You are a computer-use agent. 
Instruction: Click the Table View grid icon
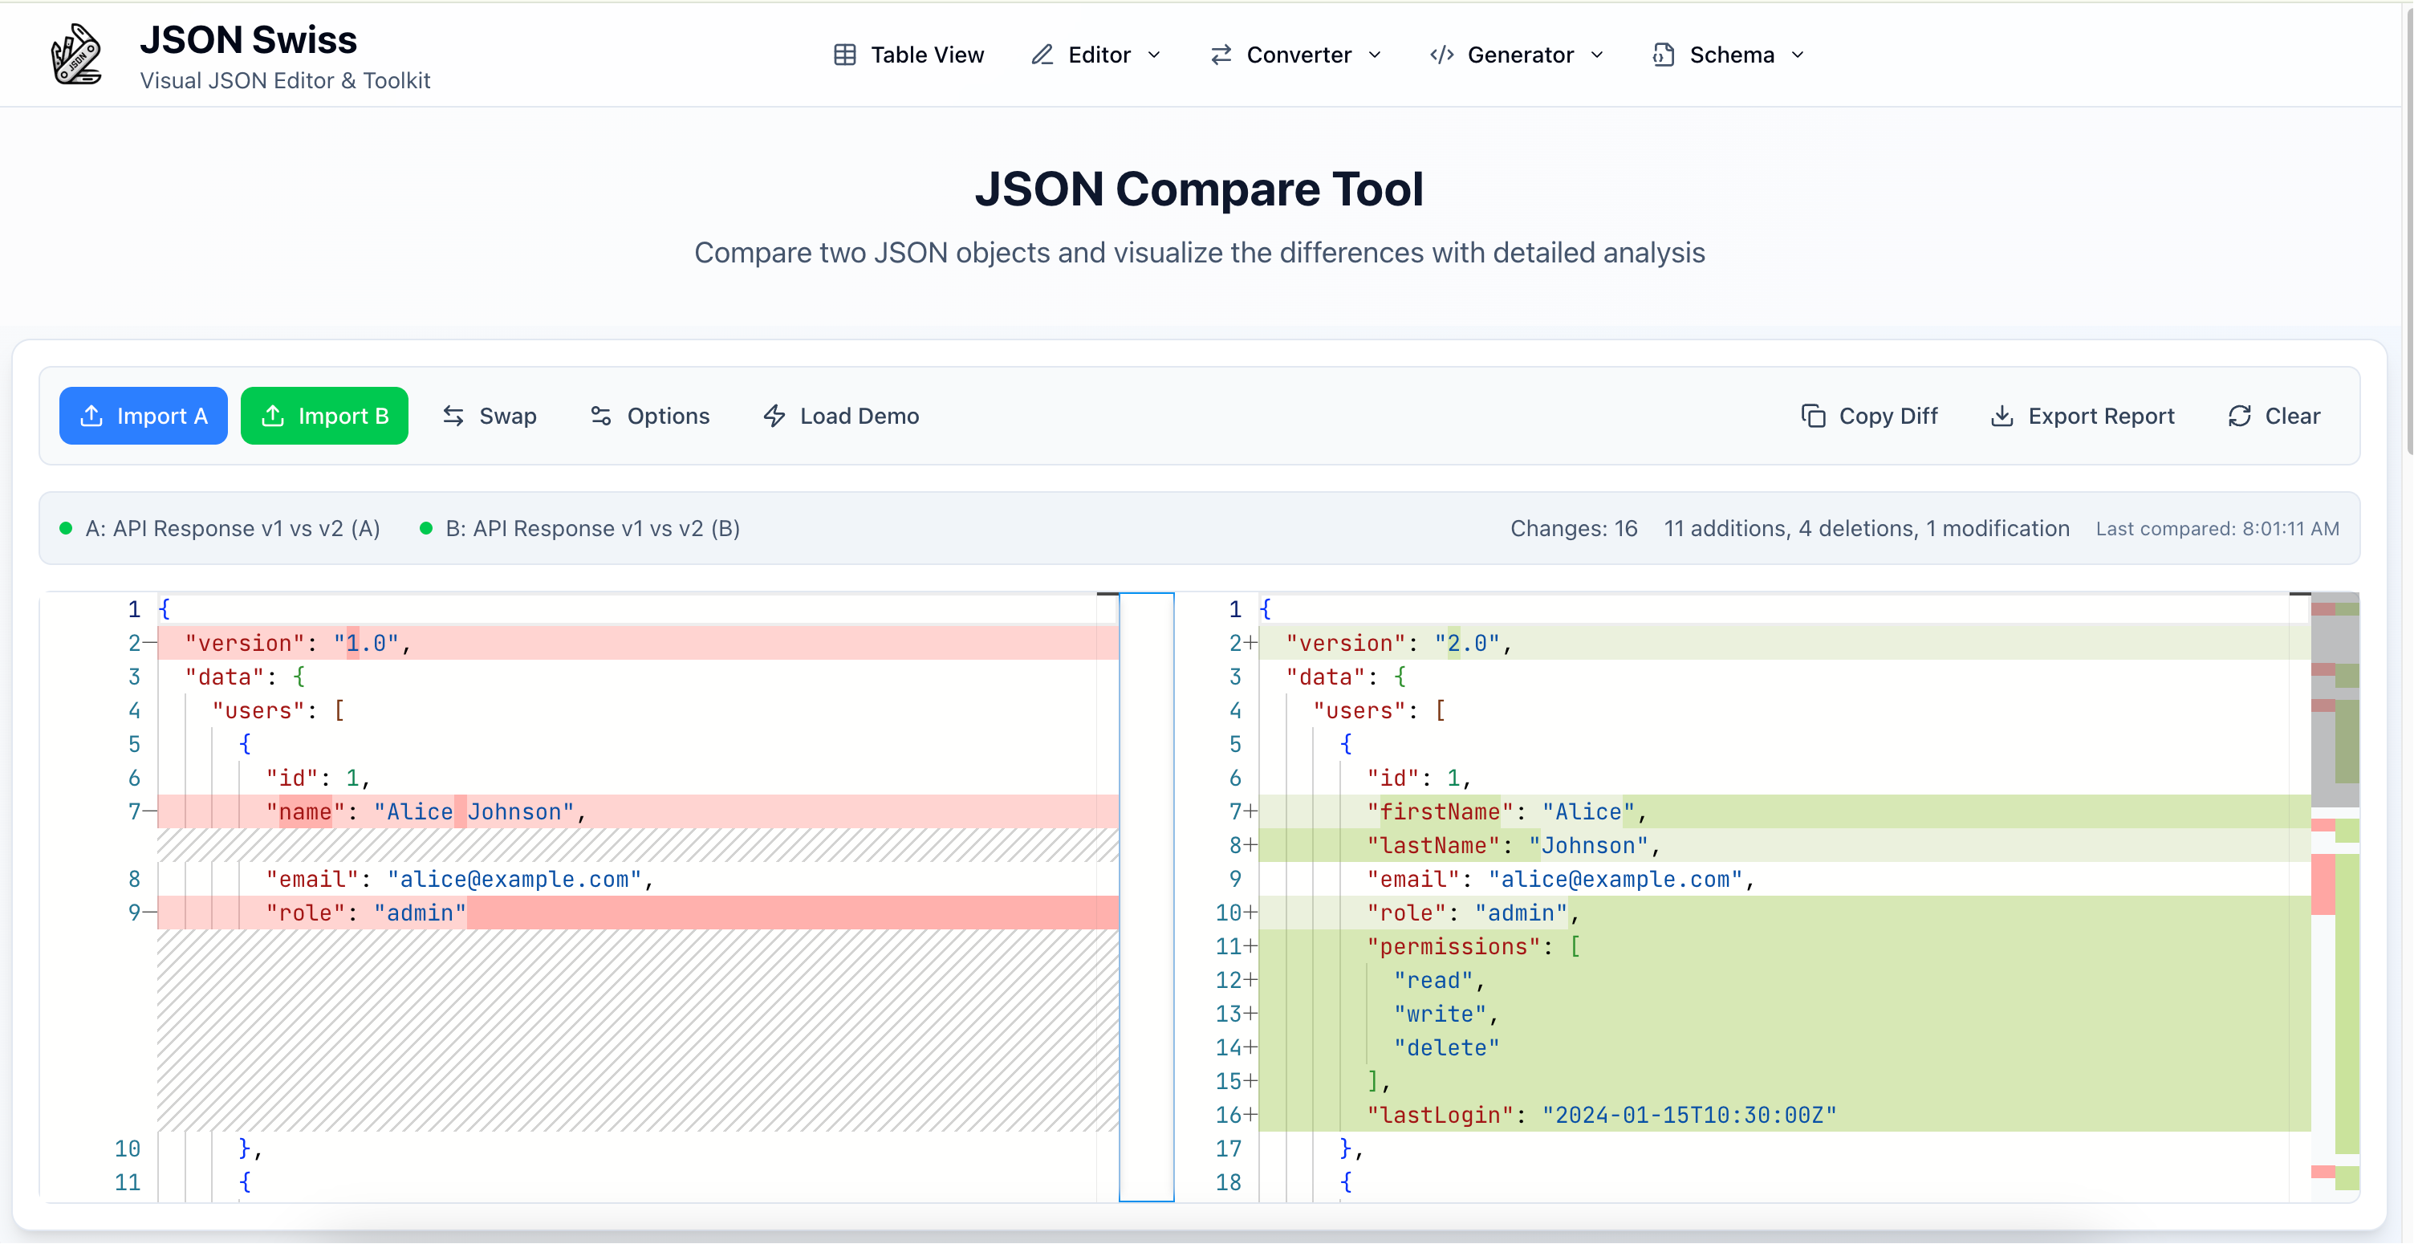(844, 55)
